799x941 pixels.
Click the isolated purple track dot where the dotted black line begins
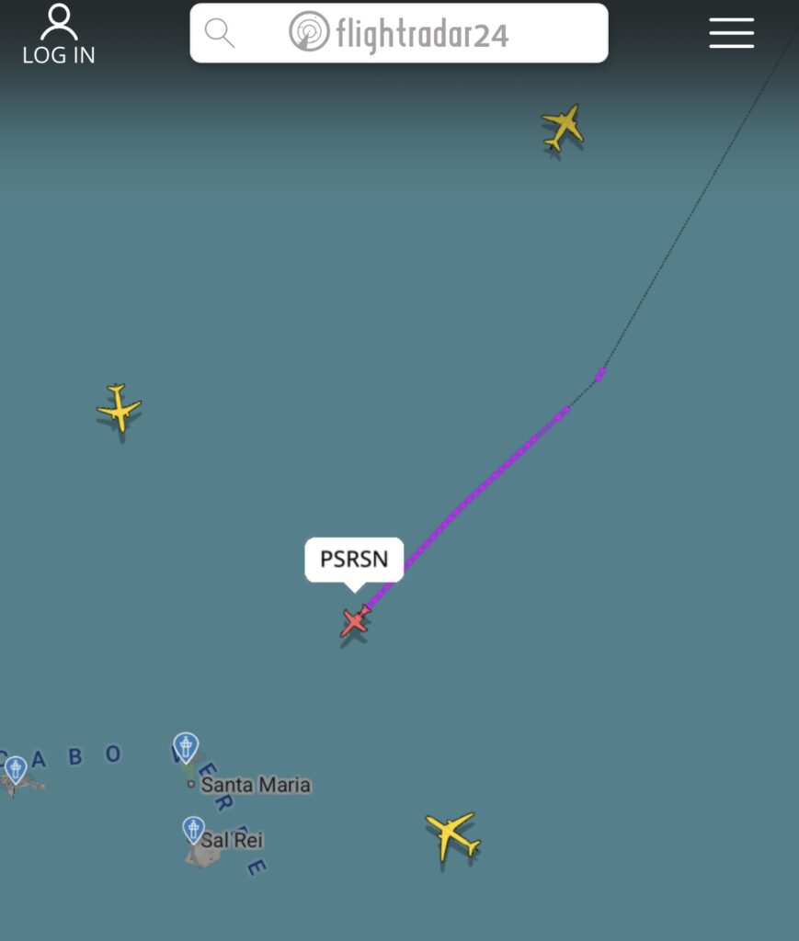pyautogui.click(x=599, y=375)
